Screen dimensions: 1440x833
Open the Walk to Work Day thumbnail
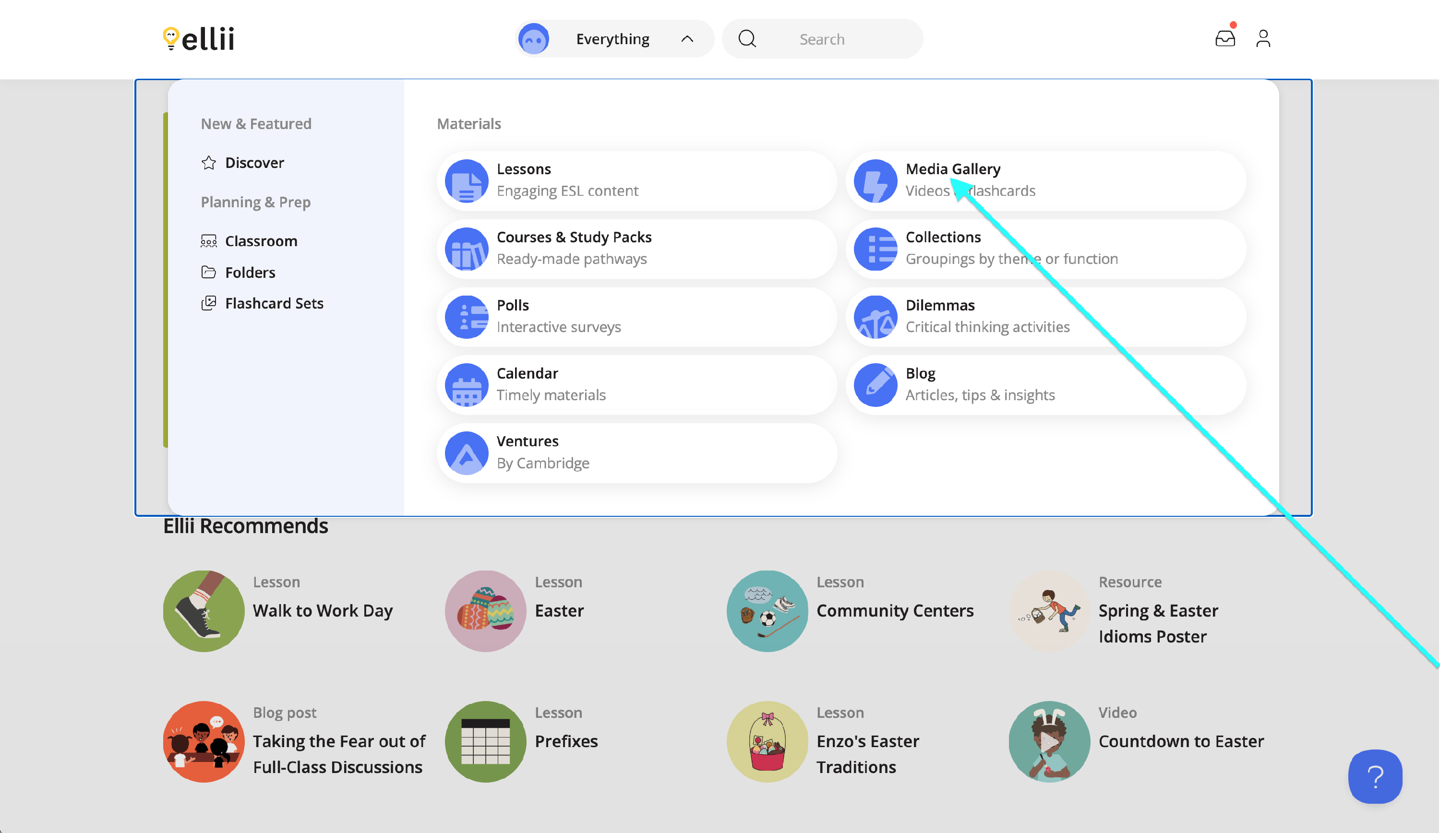click(x=204, y=611)
